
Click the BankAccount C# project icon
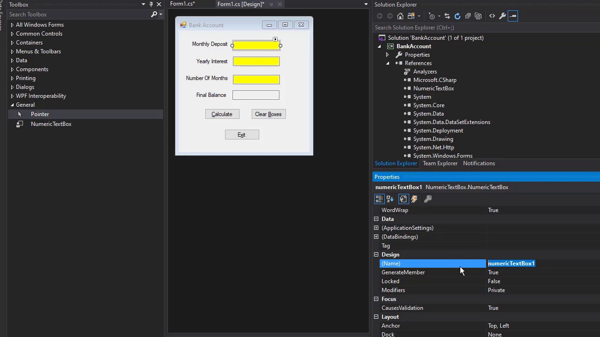[390, 46]
